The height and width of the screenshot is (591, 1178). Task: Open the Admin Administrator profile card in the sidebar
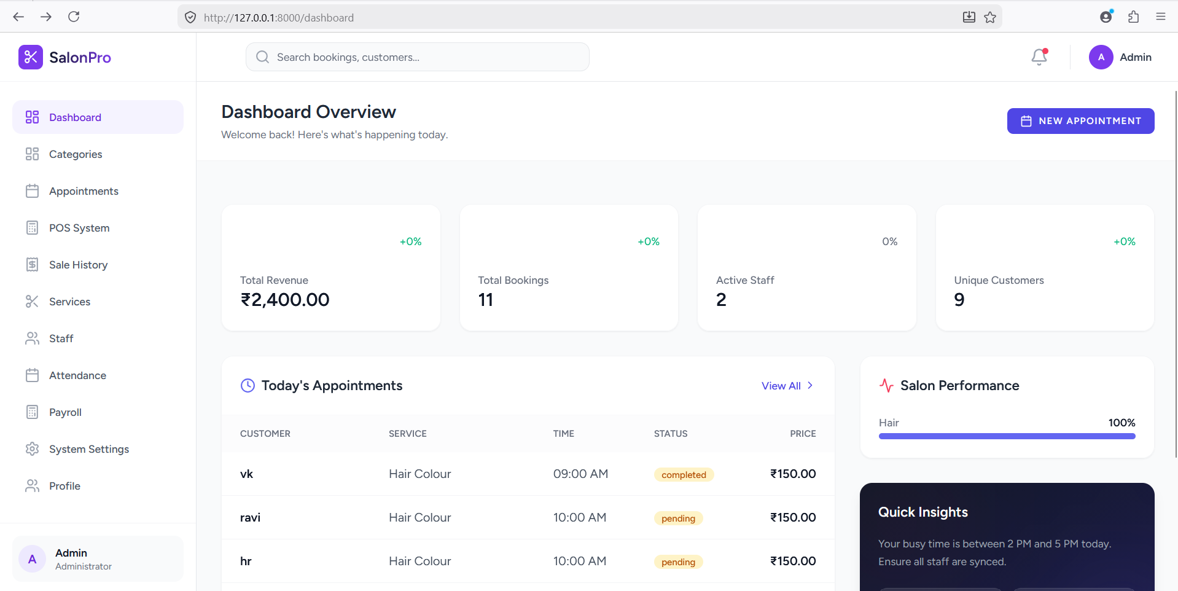point(98,558)
